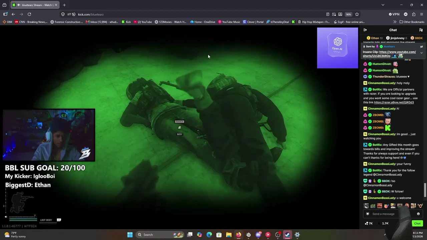
Task: Open the taskbar Settings gear app
Action: 297,235
